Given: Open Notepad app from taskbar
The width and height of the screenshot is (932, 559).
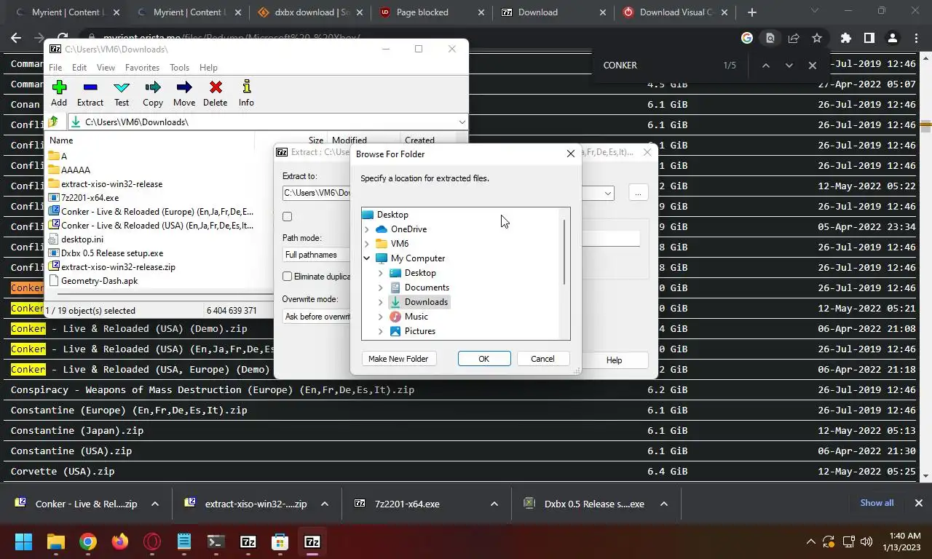Looking at the screenshot, I should (x=184, y=542).
